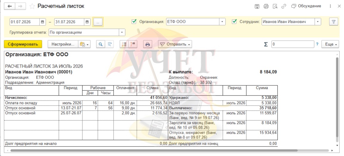This screenshot has width=344, height=156.
Task: Open the Еще more actions menu
Action: pos(330,44)
